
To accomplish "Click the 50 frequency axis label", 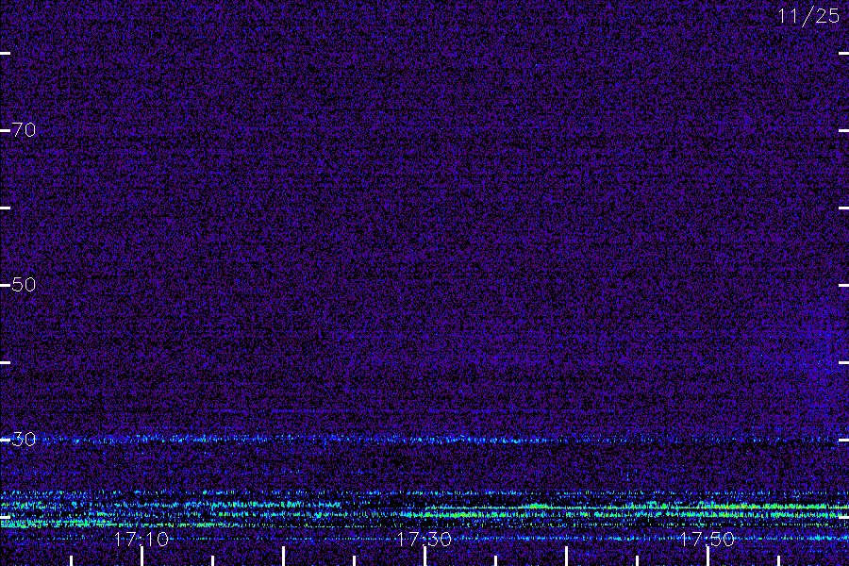I will pyautogui.click(x=24, y=284).
